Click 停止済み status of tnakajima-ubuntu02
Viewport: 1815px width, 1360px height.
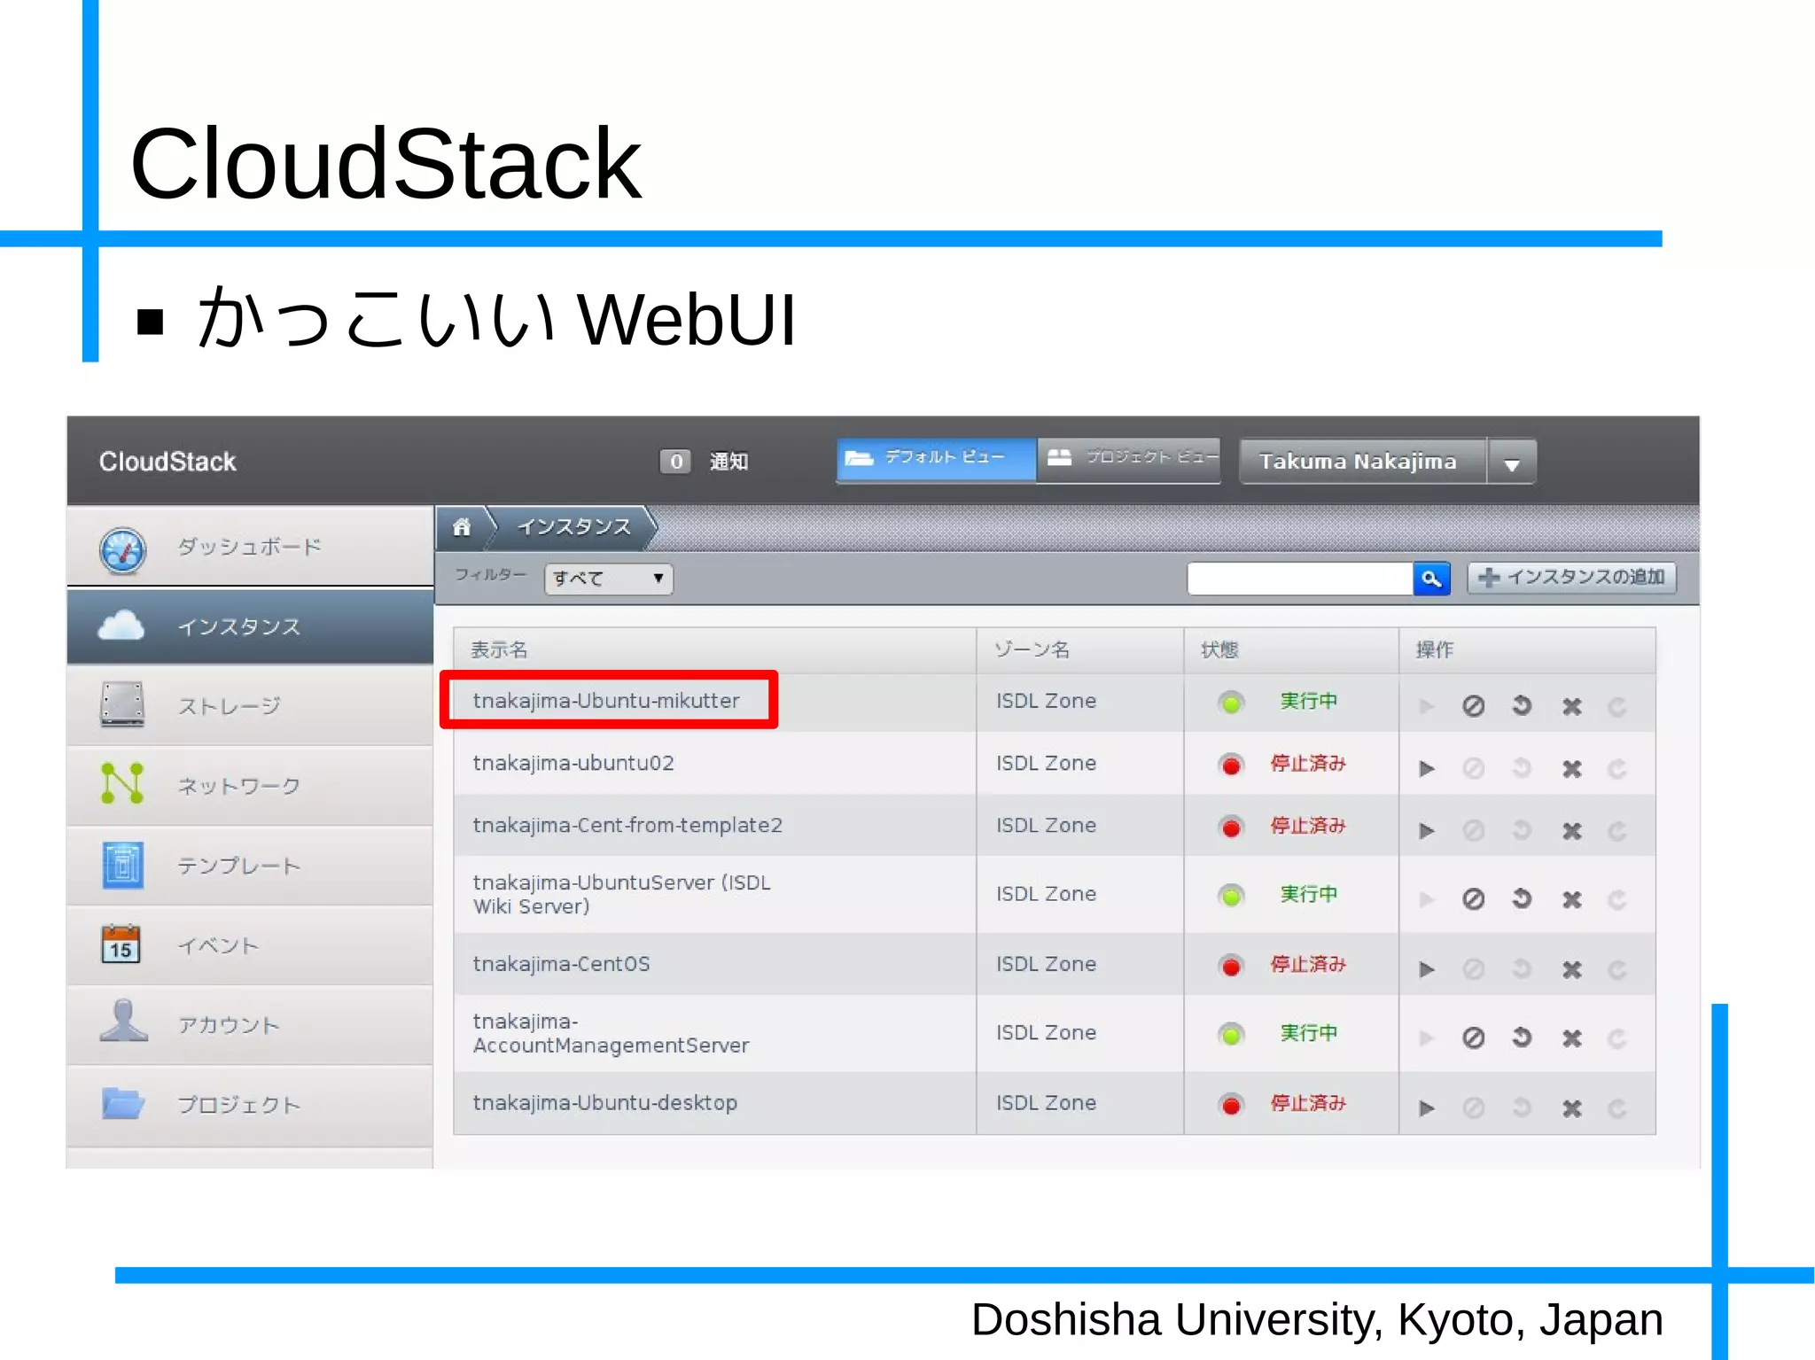pos(1308,763)
